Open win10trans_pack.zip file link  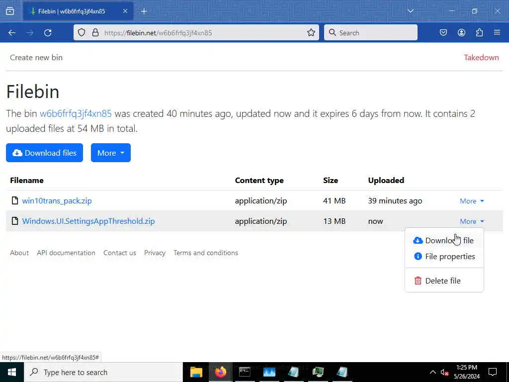[57, 201]
